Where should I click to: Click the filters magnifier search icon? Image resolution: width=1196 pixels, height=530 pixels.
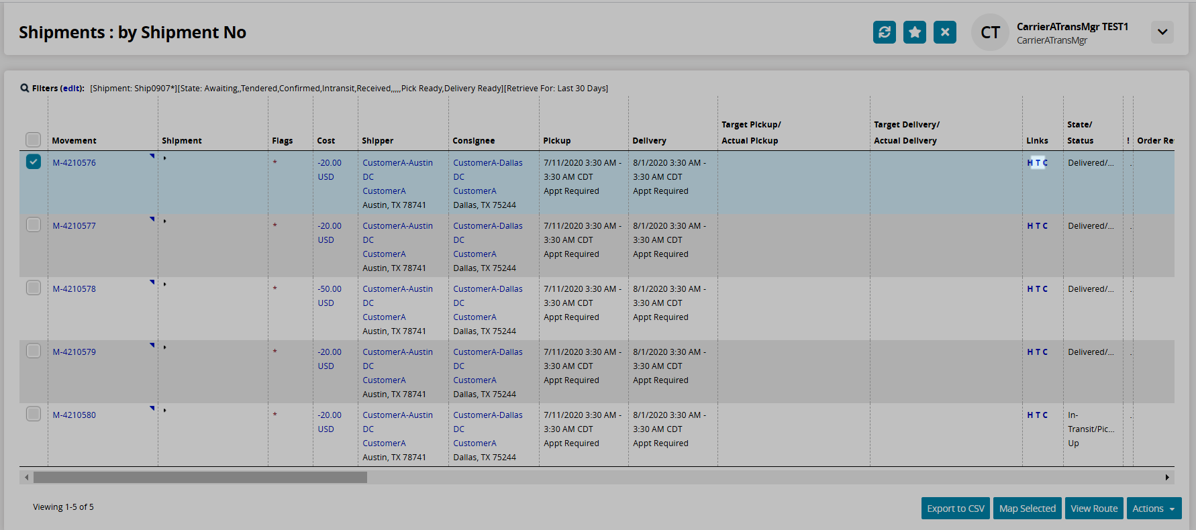25,88
